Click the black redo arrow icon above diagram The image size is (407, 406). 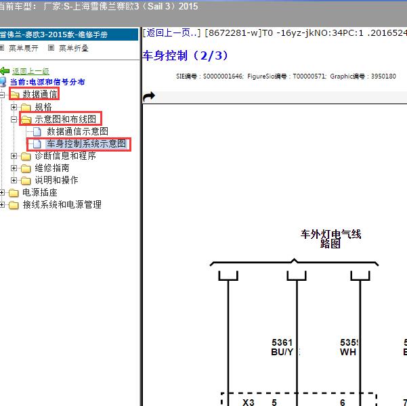click(149, 96)
